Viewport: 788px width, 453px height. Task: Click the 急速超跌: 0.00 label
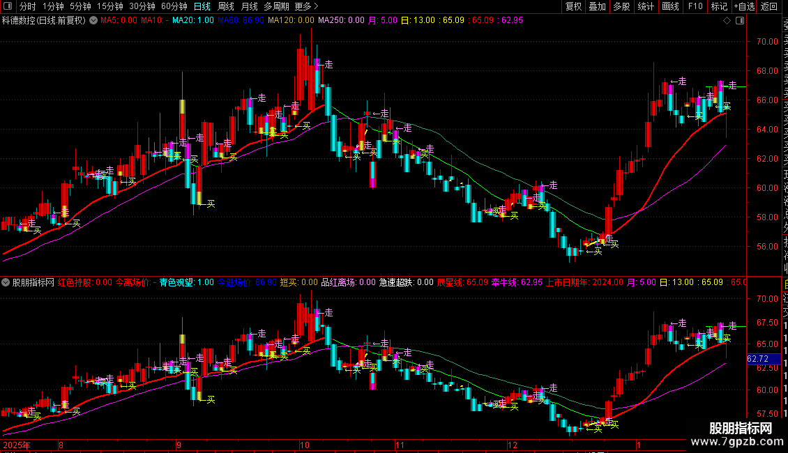click(406, 283)
